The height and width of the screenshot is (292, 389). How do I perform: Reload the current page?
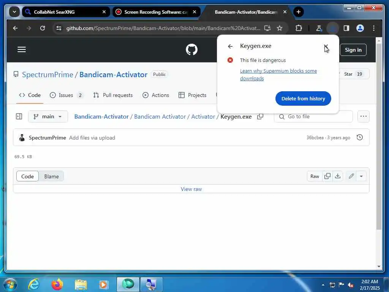[x=43, y=28]
